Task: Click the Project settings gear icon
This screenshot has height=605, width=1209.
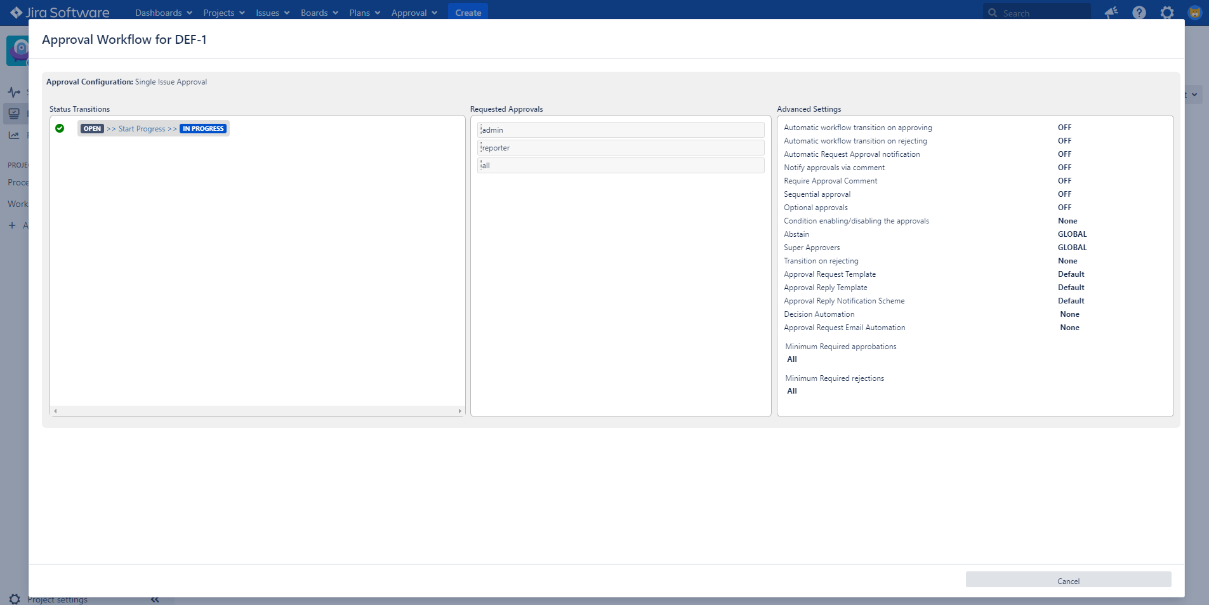Action: point(15,599)
